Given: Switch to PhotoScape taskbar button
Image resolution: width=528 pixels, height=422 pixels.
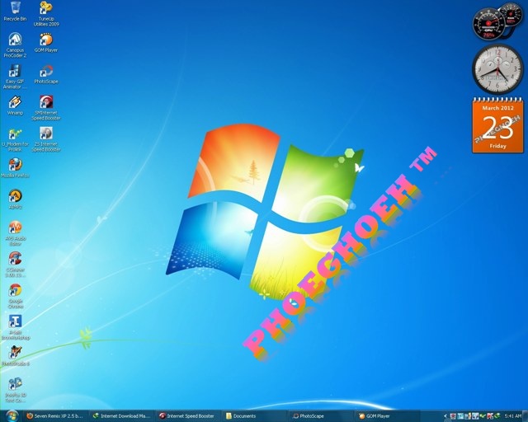Looking at the screenshot, I should click(x=320, y=416).
